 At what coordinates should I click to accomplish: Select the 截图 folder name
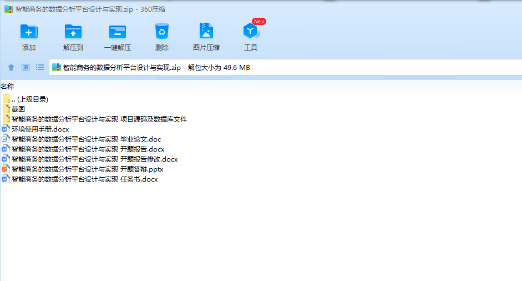[x=18, y=109]
